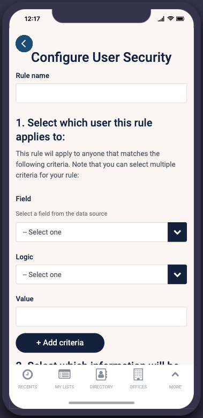
Task: Click the Rule name input field
Action: pos(101,93)
